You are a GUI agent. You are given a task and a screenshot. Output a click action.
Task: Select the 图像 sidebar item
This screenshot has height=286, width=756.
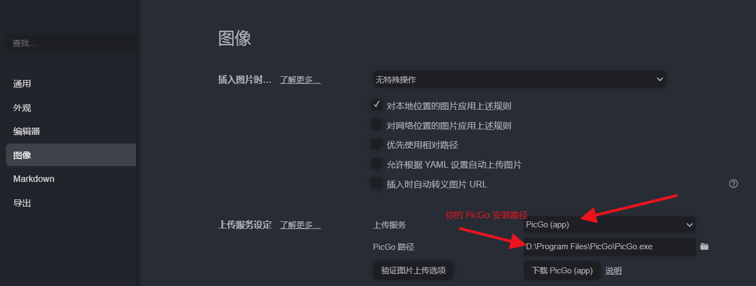point(71,155)
